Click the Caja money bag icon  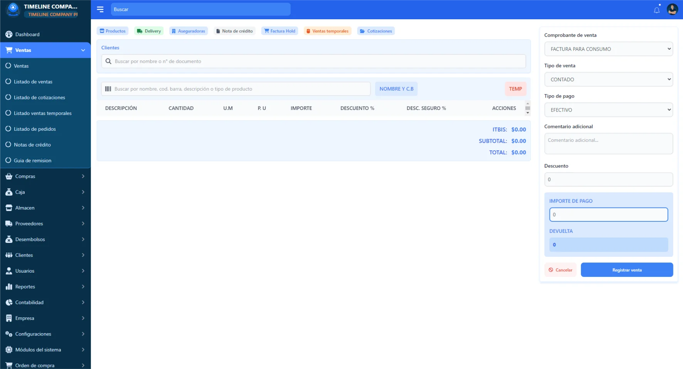(x=9, y=192)
